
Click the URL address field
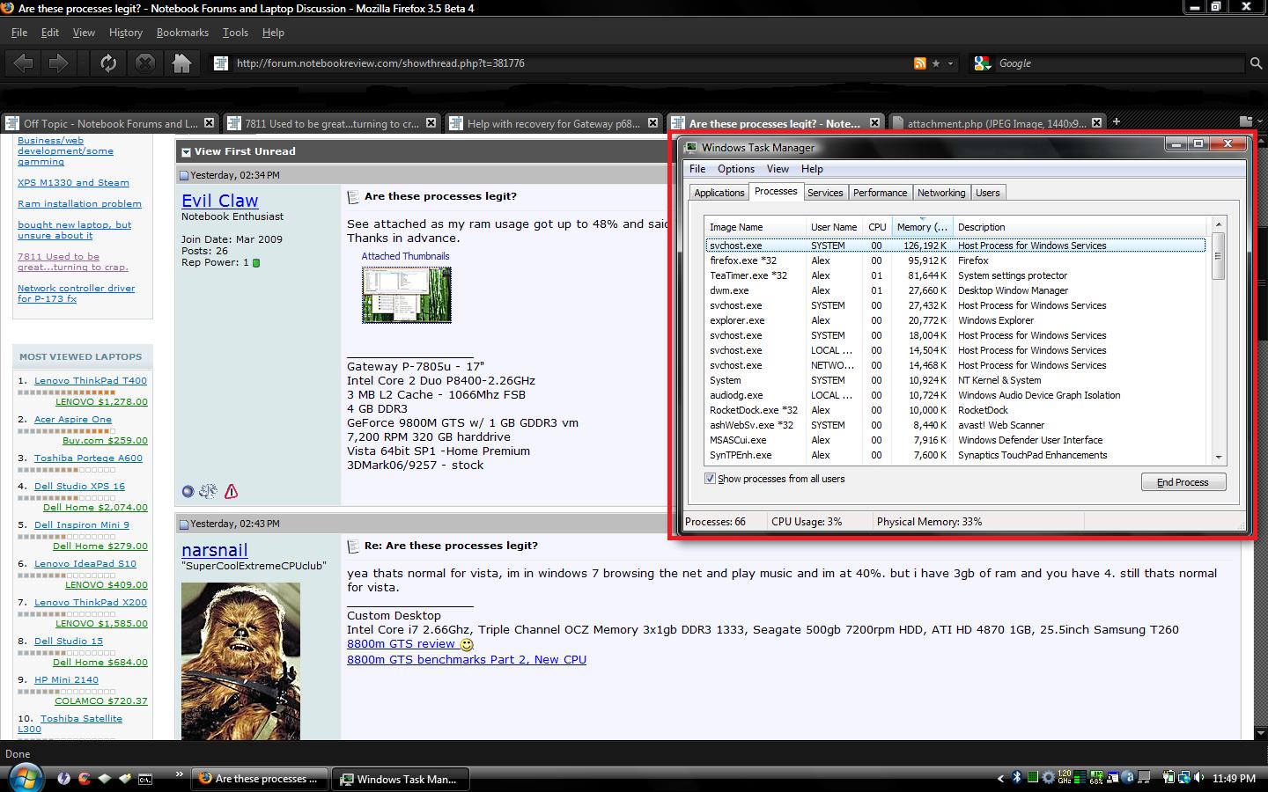click(572, 63)
